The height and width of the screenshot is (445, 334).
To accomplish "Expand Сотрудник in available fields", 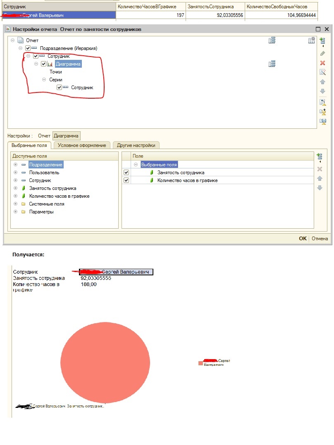I will pyautogui.click(x=16, y=180).
